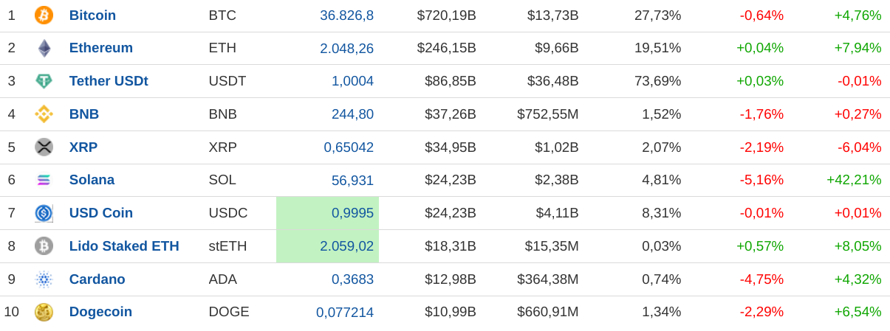Click market cap $37,26B
Image resolution: width=890 pixels, height=331 pixels.
(451, 114)
